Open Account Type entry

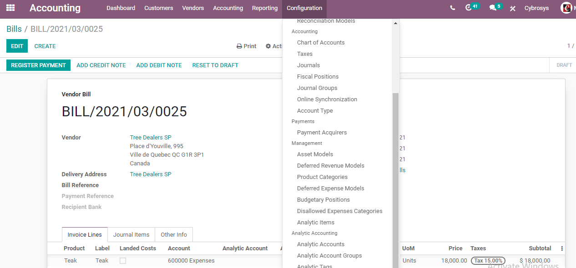(315, 111)
